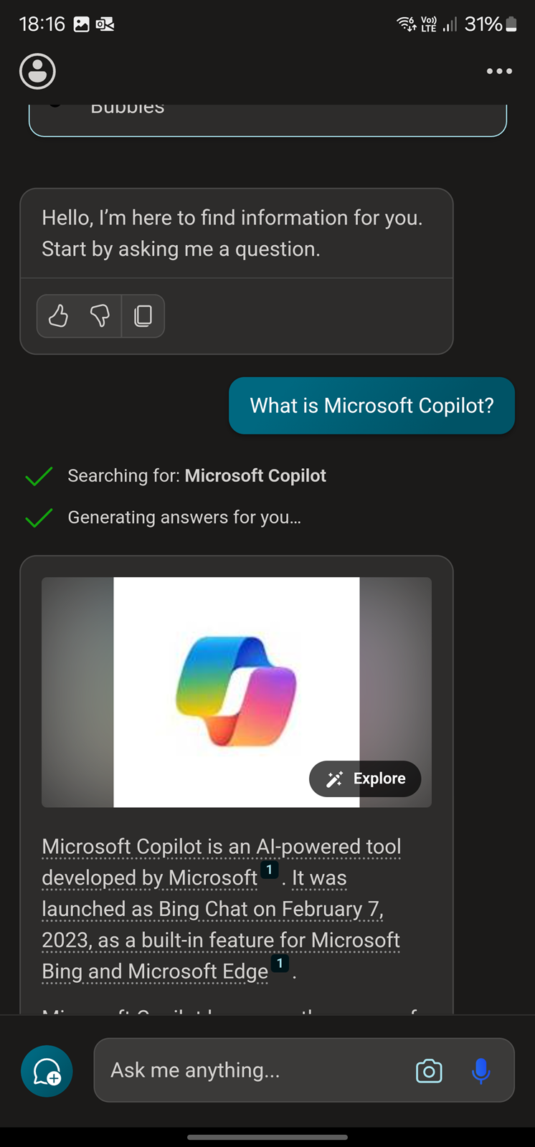Like the greeting message with thumbs up
The width and height of the screenshot is (535, 1147).
pos(59,315)
